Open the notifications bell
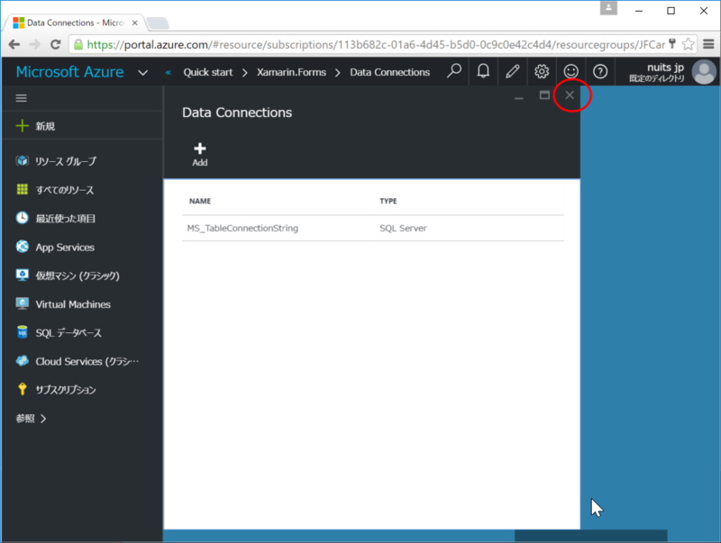This screenshot has width=721, height=543. pos(483,71)
